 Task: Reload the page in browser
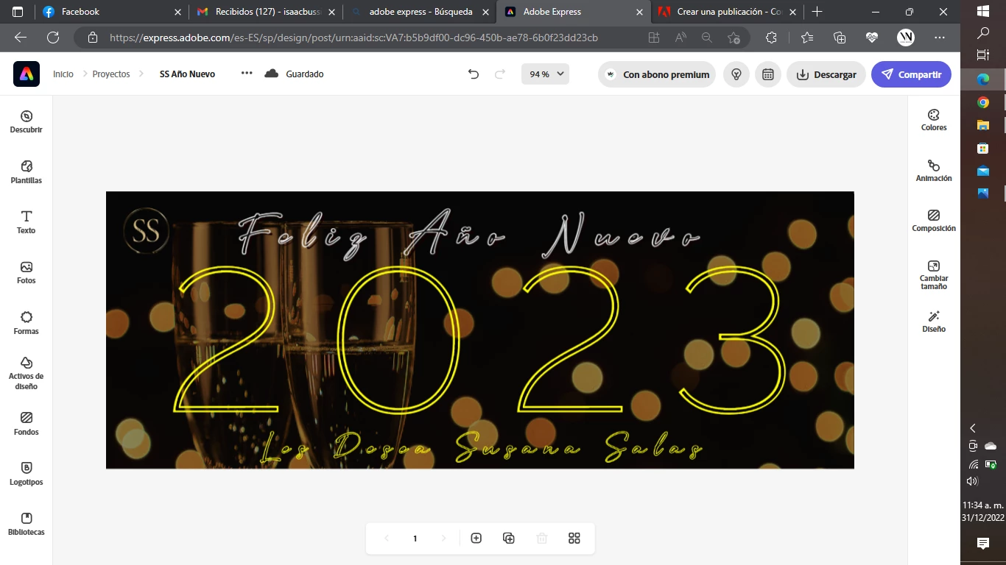[x=53, y=38]
